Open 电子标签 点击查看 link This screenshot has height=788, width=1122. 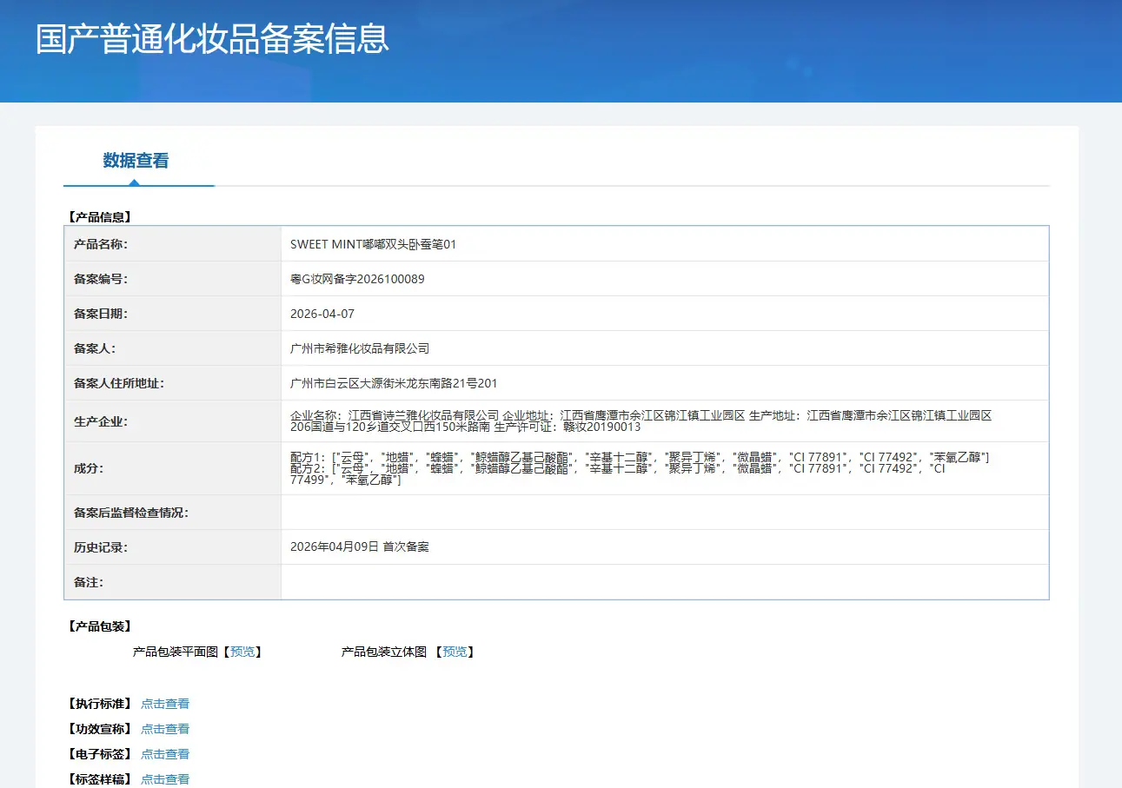tap(165, 754)
